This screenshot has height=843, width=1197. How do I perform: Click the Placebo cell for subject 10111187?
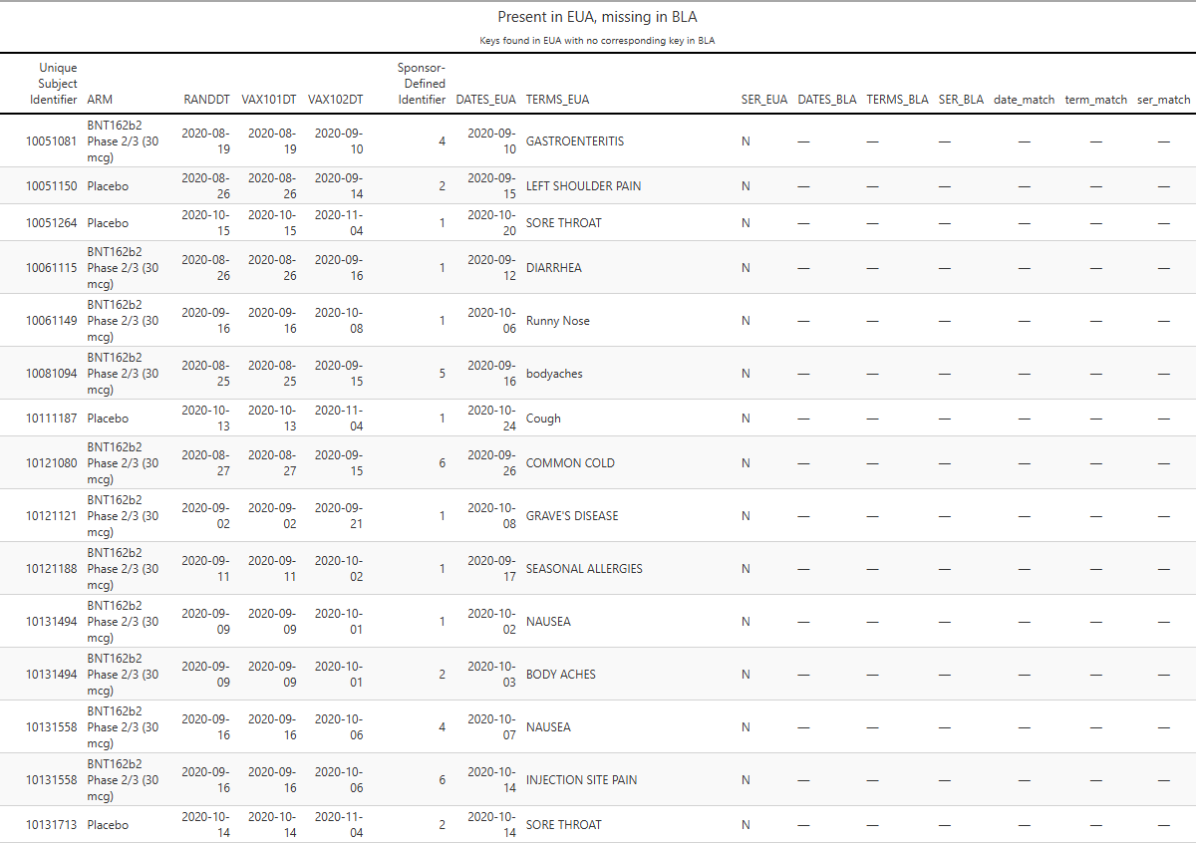point(108,419)
